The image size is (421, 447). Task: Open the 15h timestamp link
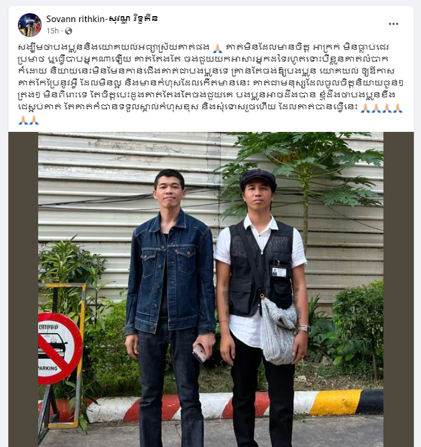point(52,31)
